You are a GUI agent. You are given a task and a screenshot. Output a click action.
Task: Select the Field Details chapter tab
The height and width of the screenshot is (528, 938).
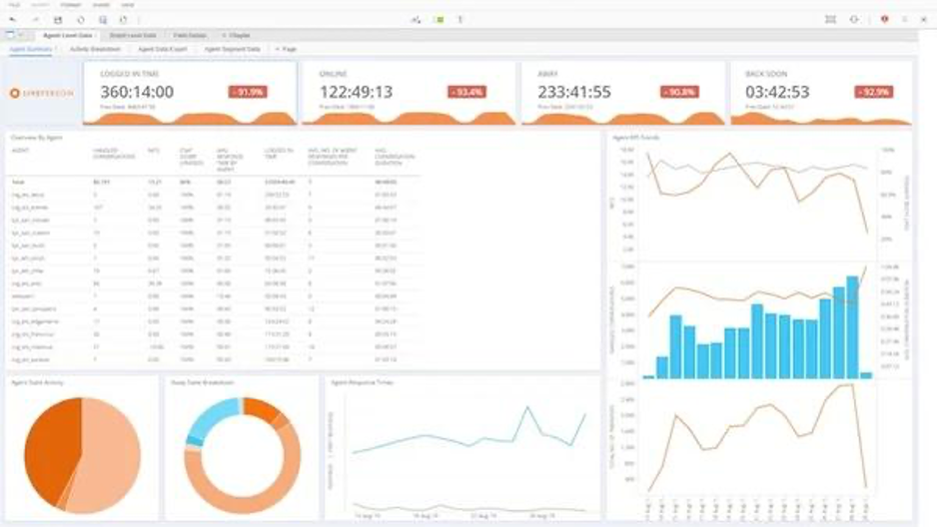pyautogui.click(x=189, y=35)
